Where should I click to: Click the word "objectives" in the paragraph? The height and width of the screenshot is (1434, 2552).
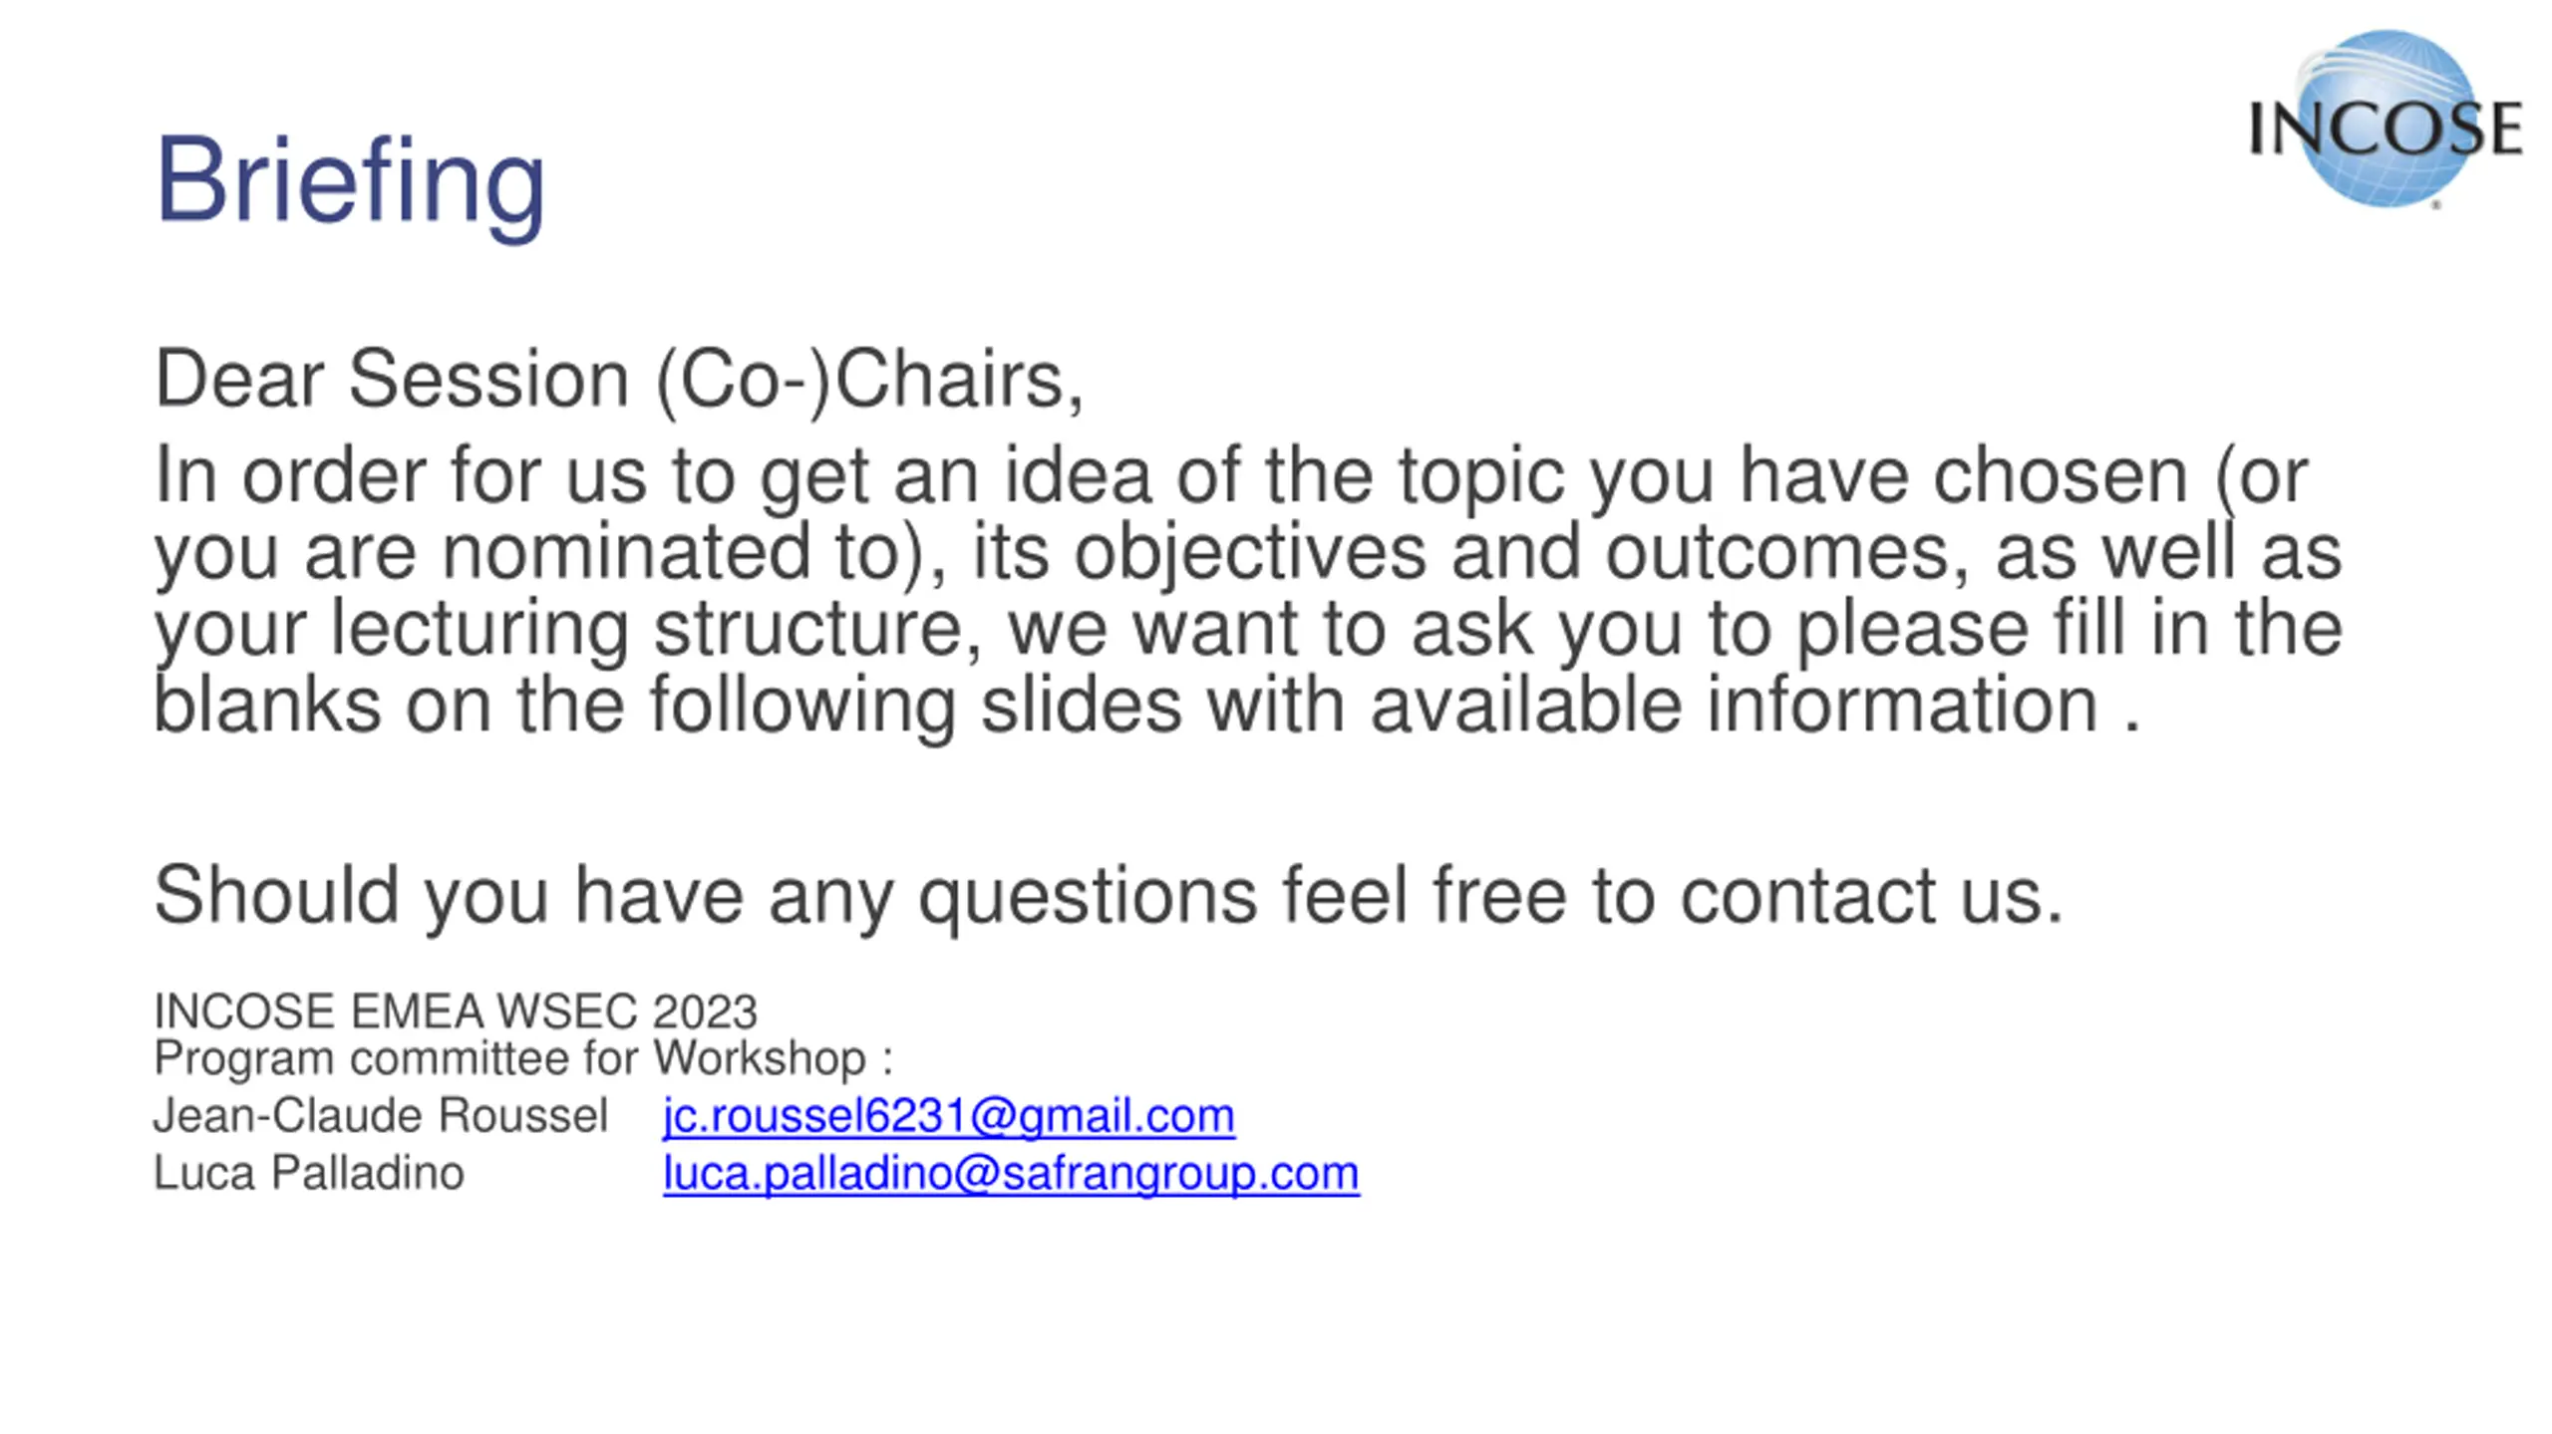coord(1249,553)
